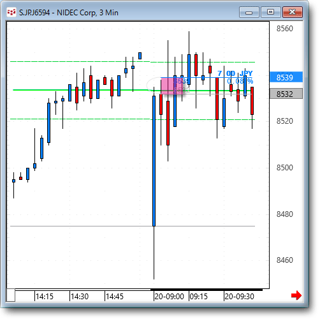
Task: Minimize the NIDEC Corp chart window
Action: 249,12
